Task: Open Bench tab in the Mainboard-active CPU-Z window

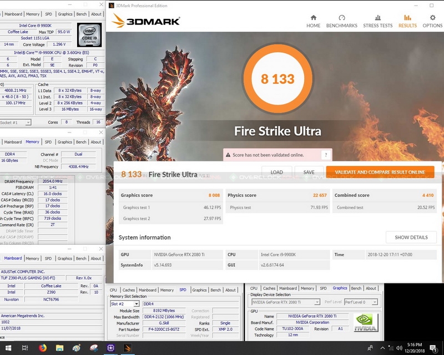Action: (81, 258)
